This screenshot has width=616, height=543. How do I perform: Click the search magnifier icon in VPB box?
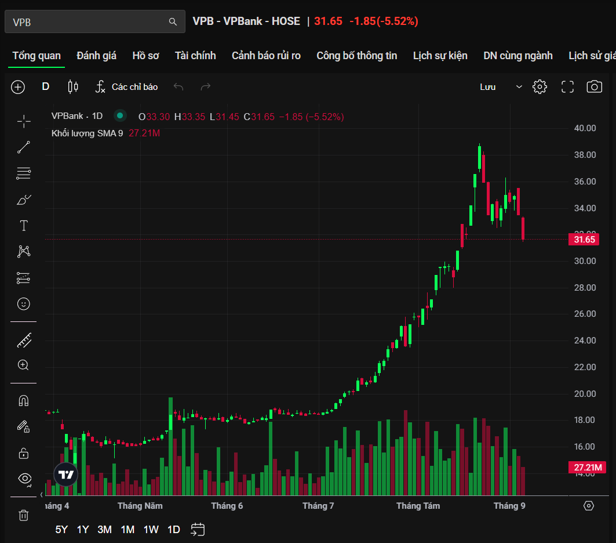173,21
